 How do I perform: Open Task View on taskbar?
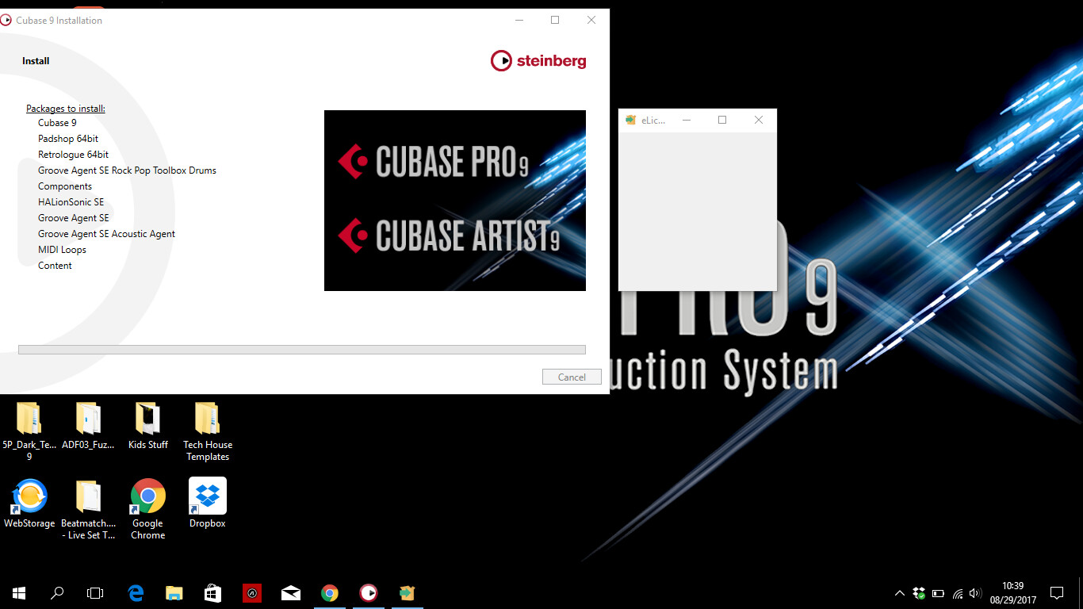[95, 592]
